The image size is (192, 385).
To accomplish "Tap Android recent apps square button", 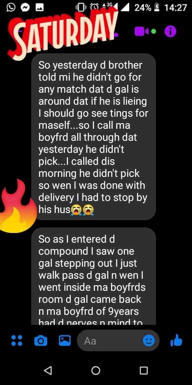I will click(x=144, y=371).
